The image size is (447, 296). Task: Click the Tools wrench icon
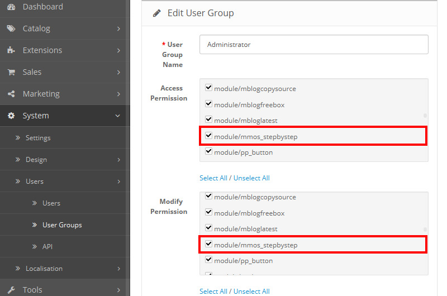pyautogui.click(x=11, y=290)
